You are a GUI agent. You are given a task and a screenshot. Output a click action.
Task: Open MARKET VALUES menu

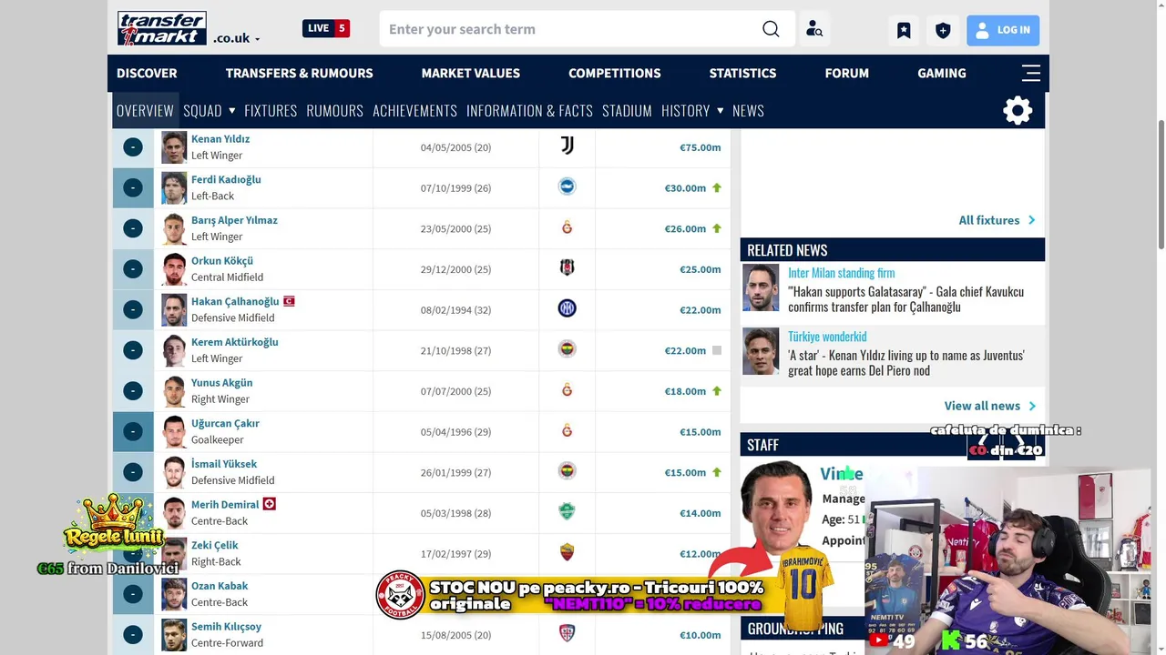pos(470,73)
